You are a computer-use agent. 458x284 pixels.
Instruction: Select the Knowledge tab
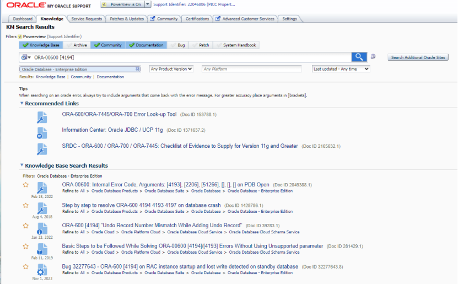tap(52, 19)
